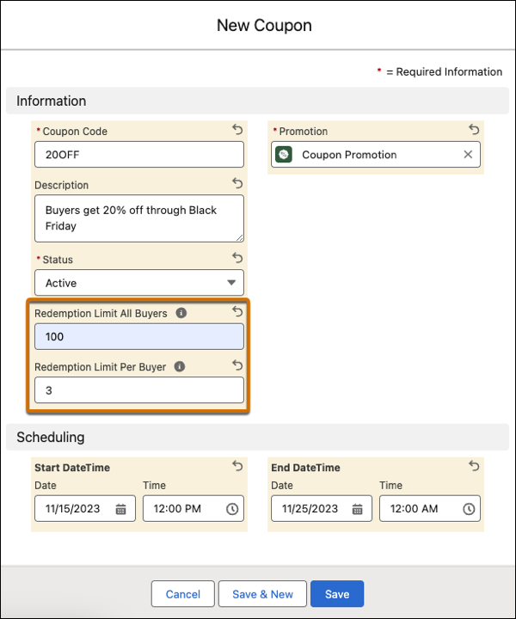Click undo icon next to Coupon Code

pyautogui.click(x=237, y=130)
